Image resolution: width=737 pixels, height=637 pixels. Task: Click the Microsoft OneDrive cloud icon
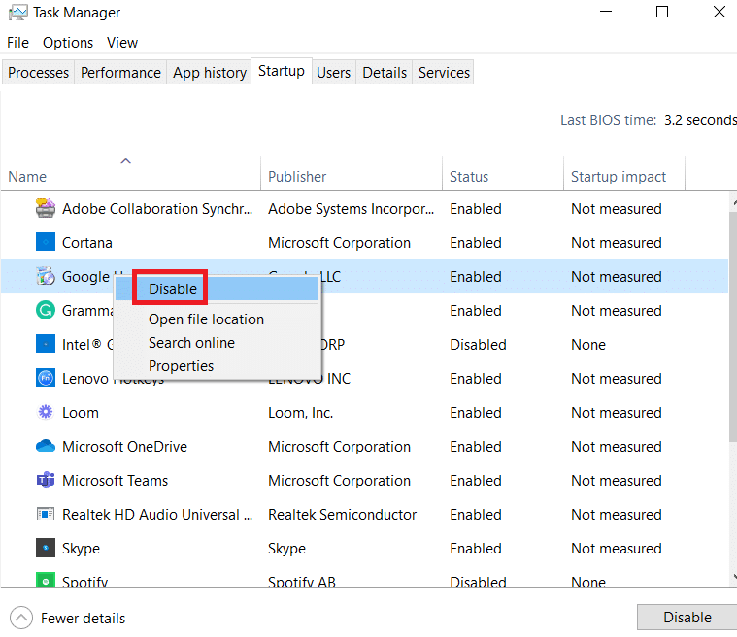pos(46,446)
